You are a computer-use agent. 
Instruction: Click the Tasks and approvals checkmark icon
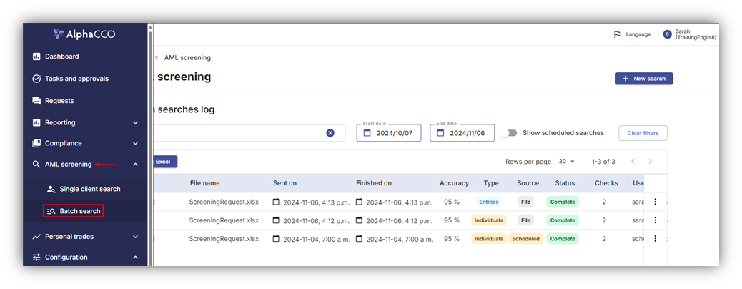pyautogui.click(x=36, y=79)
